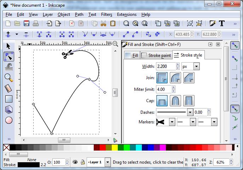Select the Miter join option

click(x=162, y=78)
